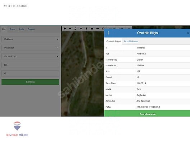Zoom out with the first minus icon
The image size is (190, 142).
[70, 29]
